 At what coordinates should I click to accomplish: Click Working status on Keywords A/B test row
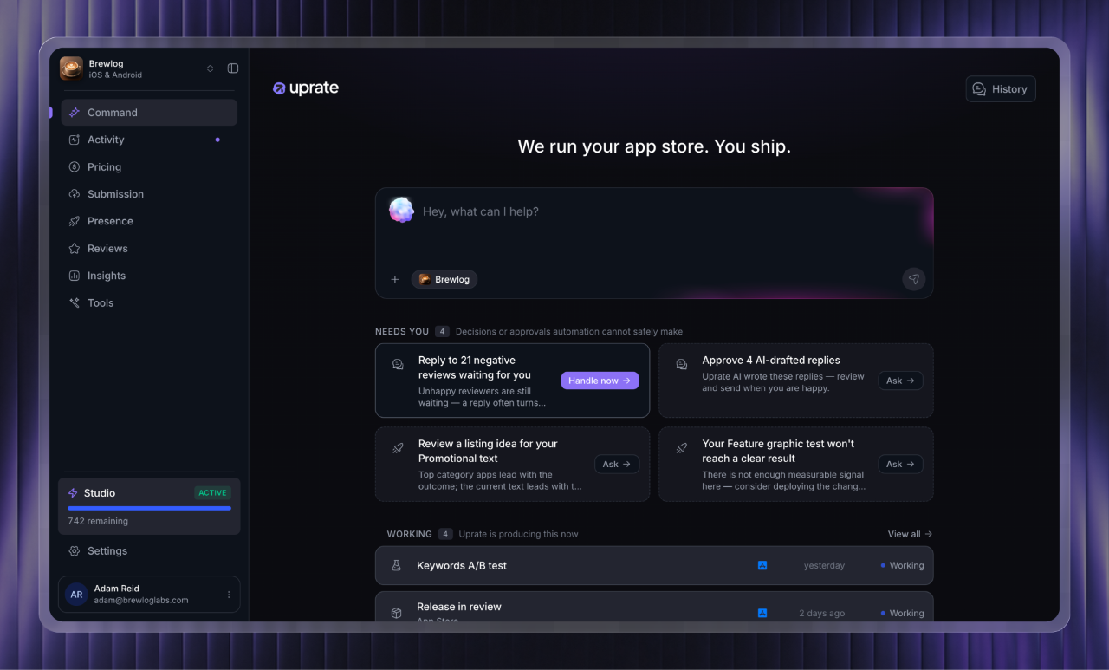coord(902,565)
